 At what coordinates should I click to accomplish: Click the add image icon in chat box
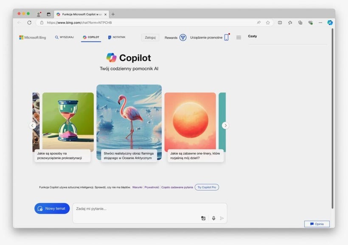click(x=203, y=218)
